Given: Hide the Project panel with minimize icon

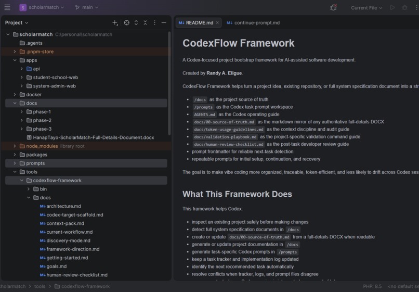Looking at the screenshot, I should [164, 23].
